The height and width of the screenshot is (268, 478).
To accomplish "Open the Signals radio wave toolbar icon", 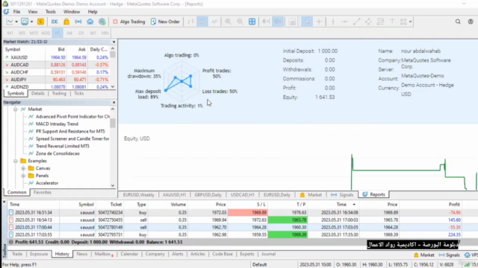I will click(78, 22).
